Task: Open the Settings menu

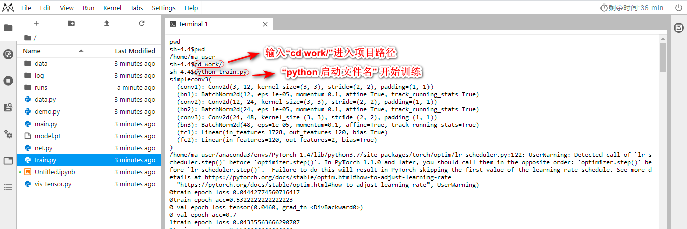Action: coord(163,8)
